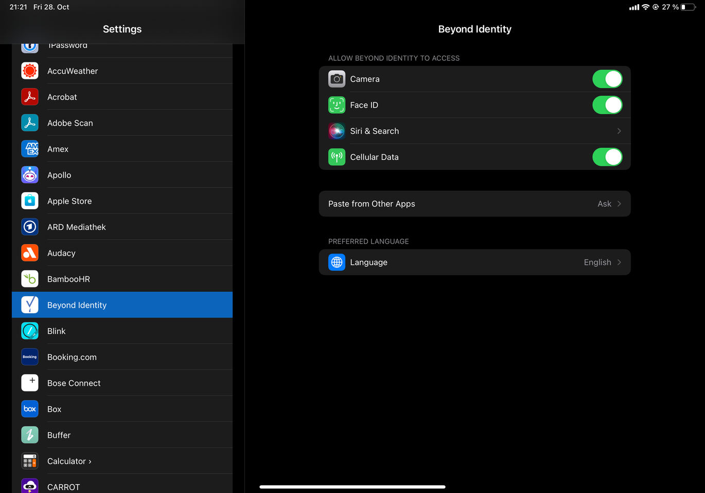Select Bose Connect in the app list
The height and width of the screenshot is (493, 705).
click(74, 383)
